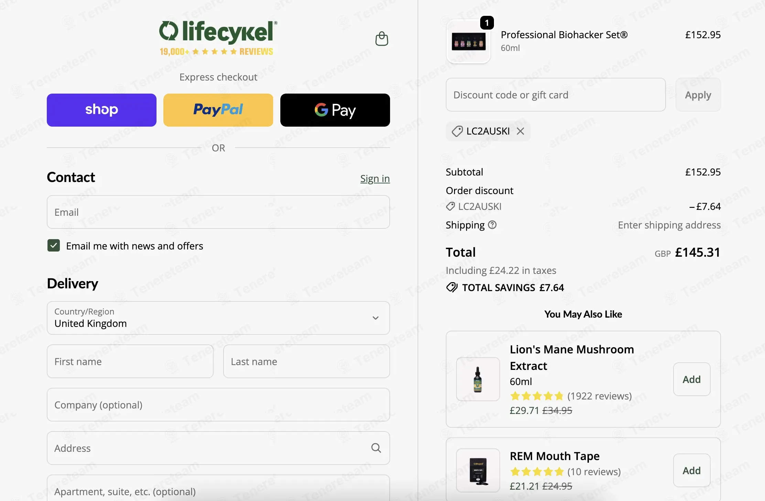Viewport: 765px width, 501px height.
Task: Click the Professional Biohacker Set® product name
Action: [x=564, y=35]
